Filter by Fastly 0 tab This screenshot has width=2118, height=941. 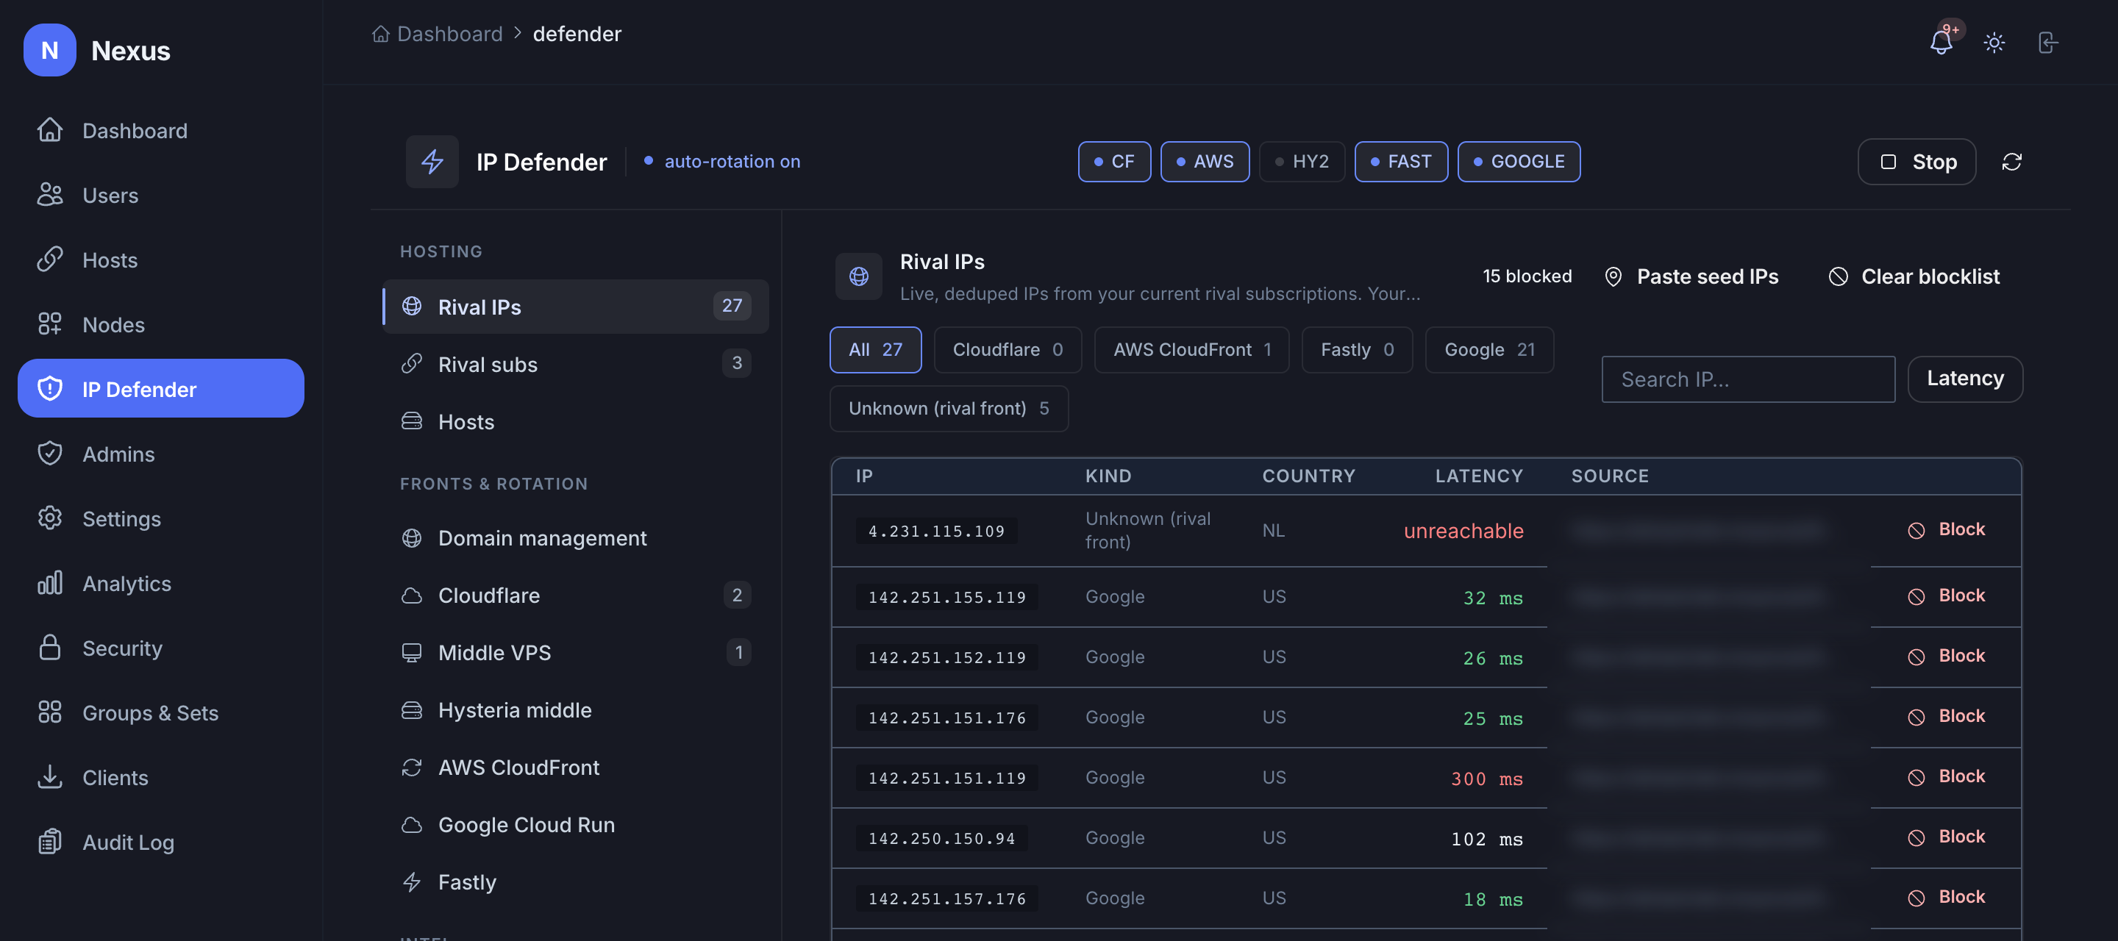tap(1357, 350)
